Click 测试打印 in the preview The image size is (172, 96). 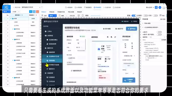[119, 29]
